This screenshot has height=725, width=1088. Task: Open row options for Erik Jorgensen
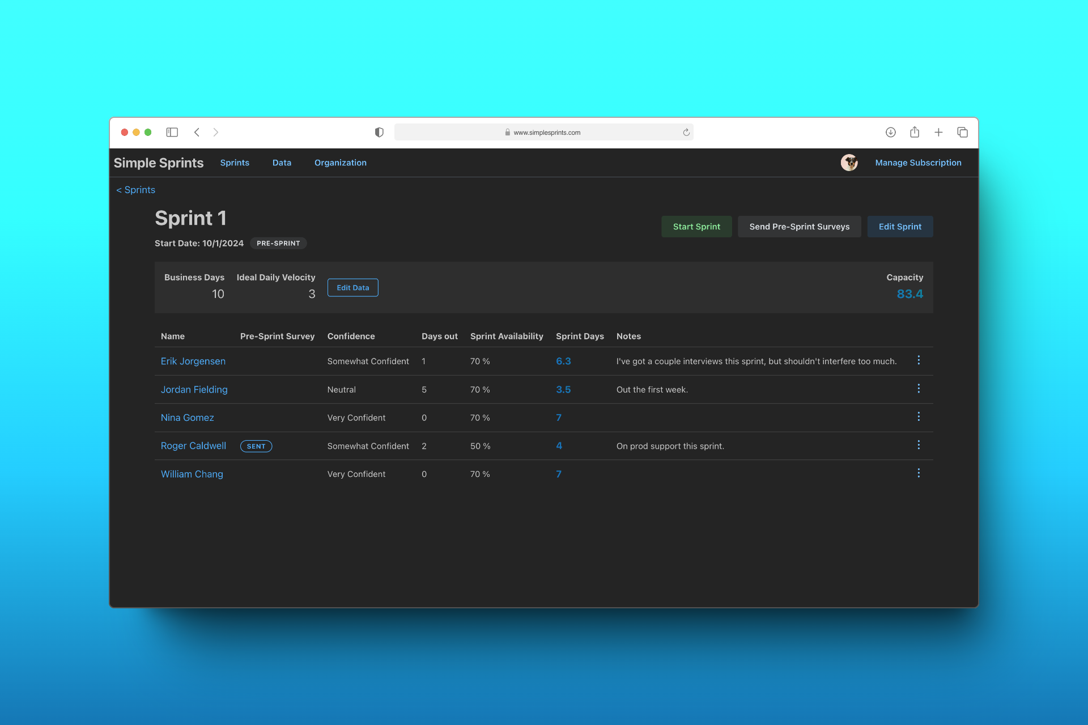919,360
